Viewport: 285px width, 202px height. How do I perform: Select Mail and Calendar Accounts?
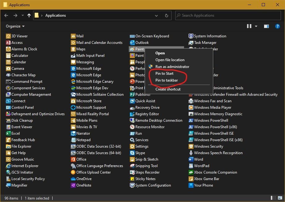tap(97, 43)
